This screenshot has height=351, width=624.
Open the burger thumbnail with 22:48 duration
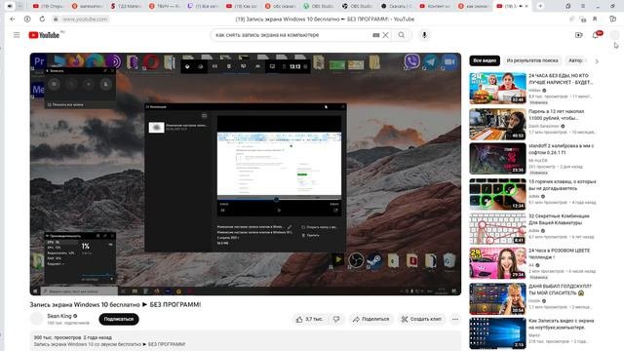click(x=497, y=89)
